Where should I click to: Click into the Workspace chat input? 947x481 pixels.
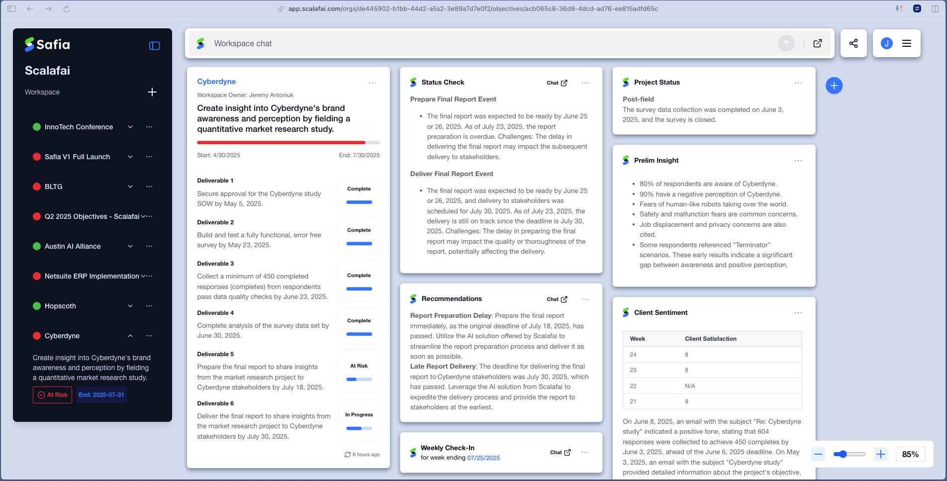[x=492, y=44]
